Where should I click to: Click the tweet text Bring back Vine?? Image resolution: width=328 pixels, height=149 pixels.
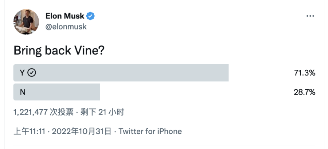[x=59, y=51]
